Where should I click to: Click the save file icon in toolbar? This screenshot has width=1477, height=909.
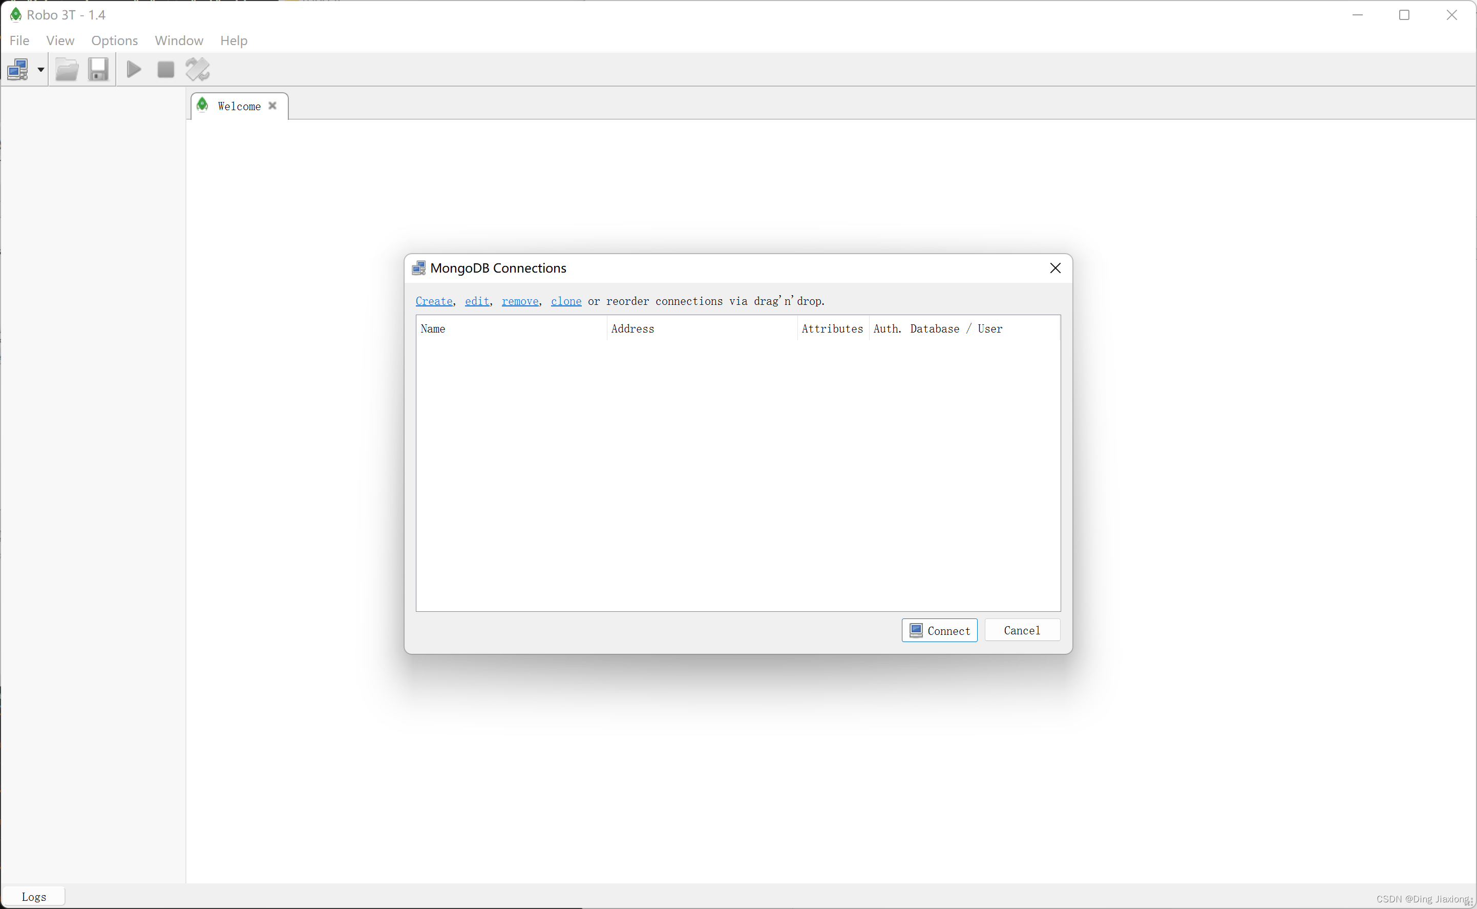click(x=97, y=70)
